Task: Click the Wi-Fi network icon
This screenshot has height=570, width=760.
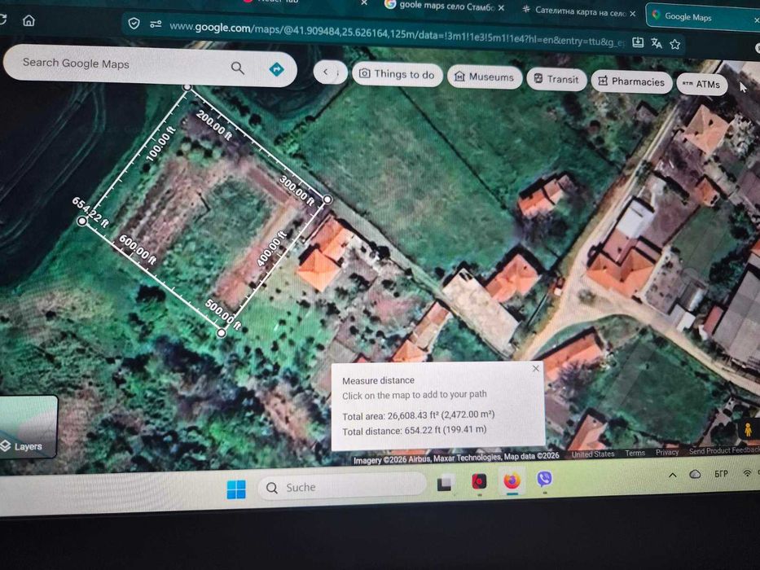Action: [748, 473]
